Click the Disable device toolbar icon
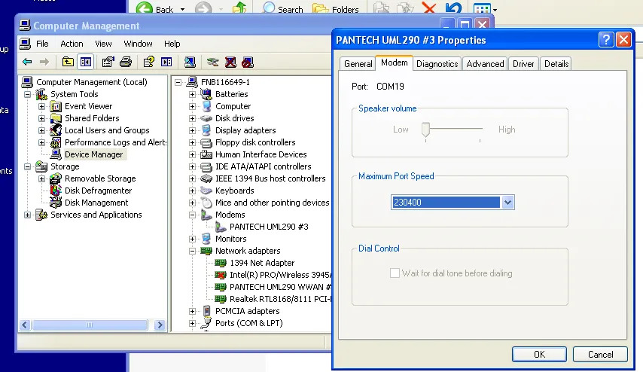Screen dimensions: 643x372 (x=248, y=62)
